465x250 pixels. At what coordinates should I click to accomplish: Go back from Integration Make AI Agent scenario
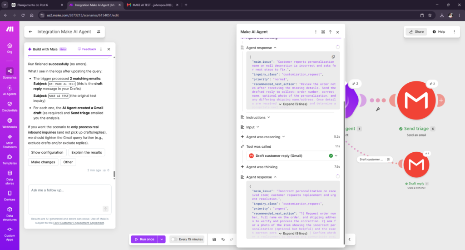point(30,32)
